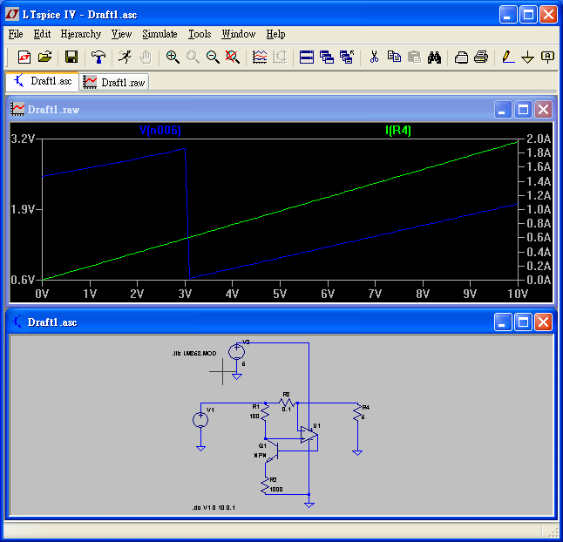
Task: Click the LTspice application icon in title bar
Action: (12, 14)
